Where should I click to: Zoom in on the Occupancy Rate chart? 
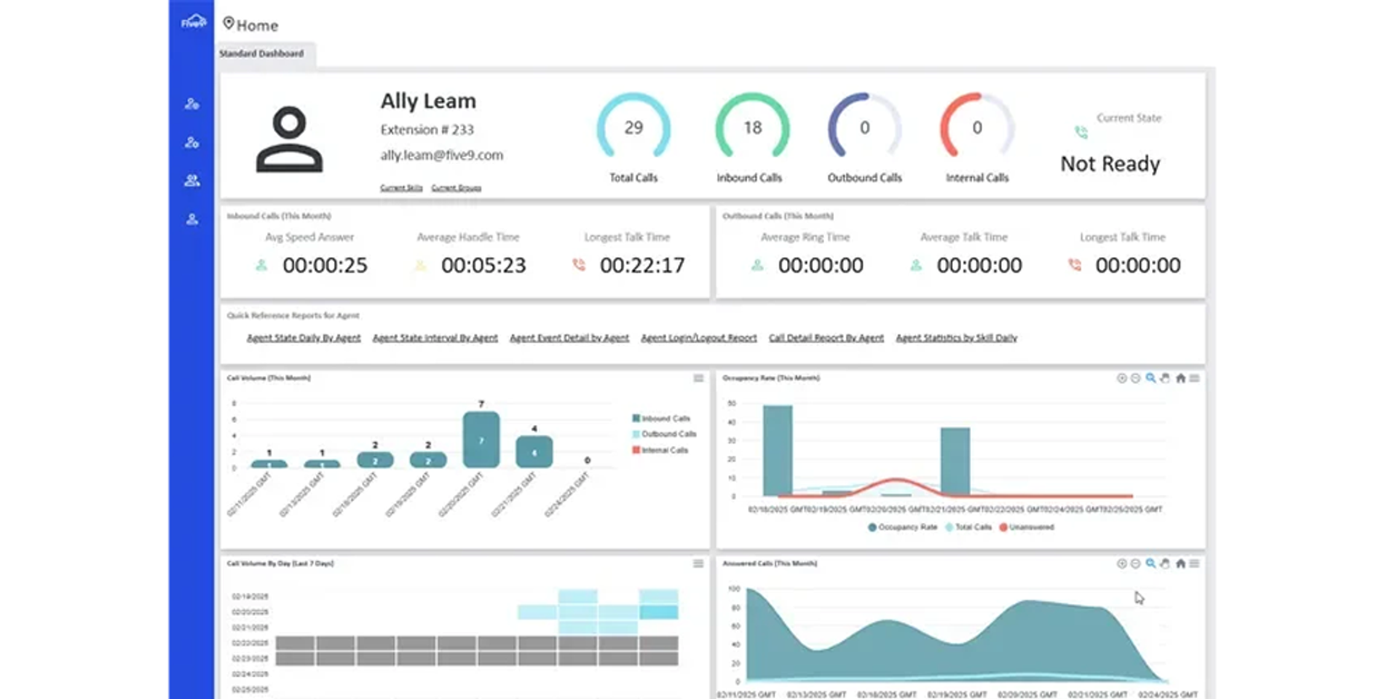pyautogui.click(x=1121, y=378)
